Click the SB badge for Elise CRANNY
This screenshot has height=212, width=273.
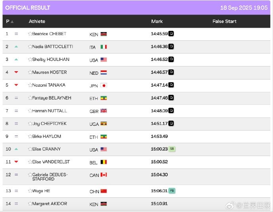[x=172, y=149]
